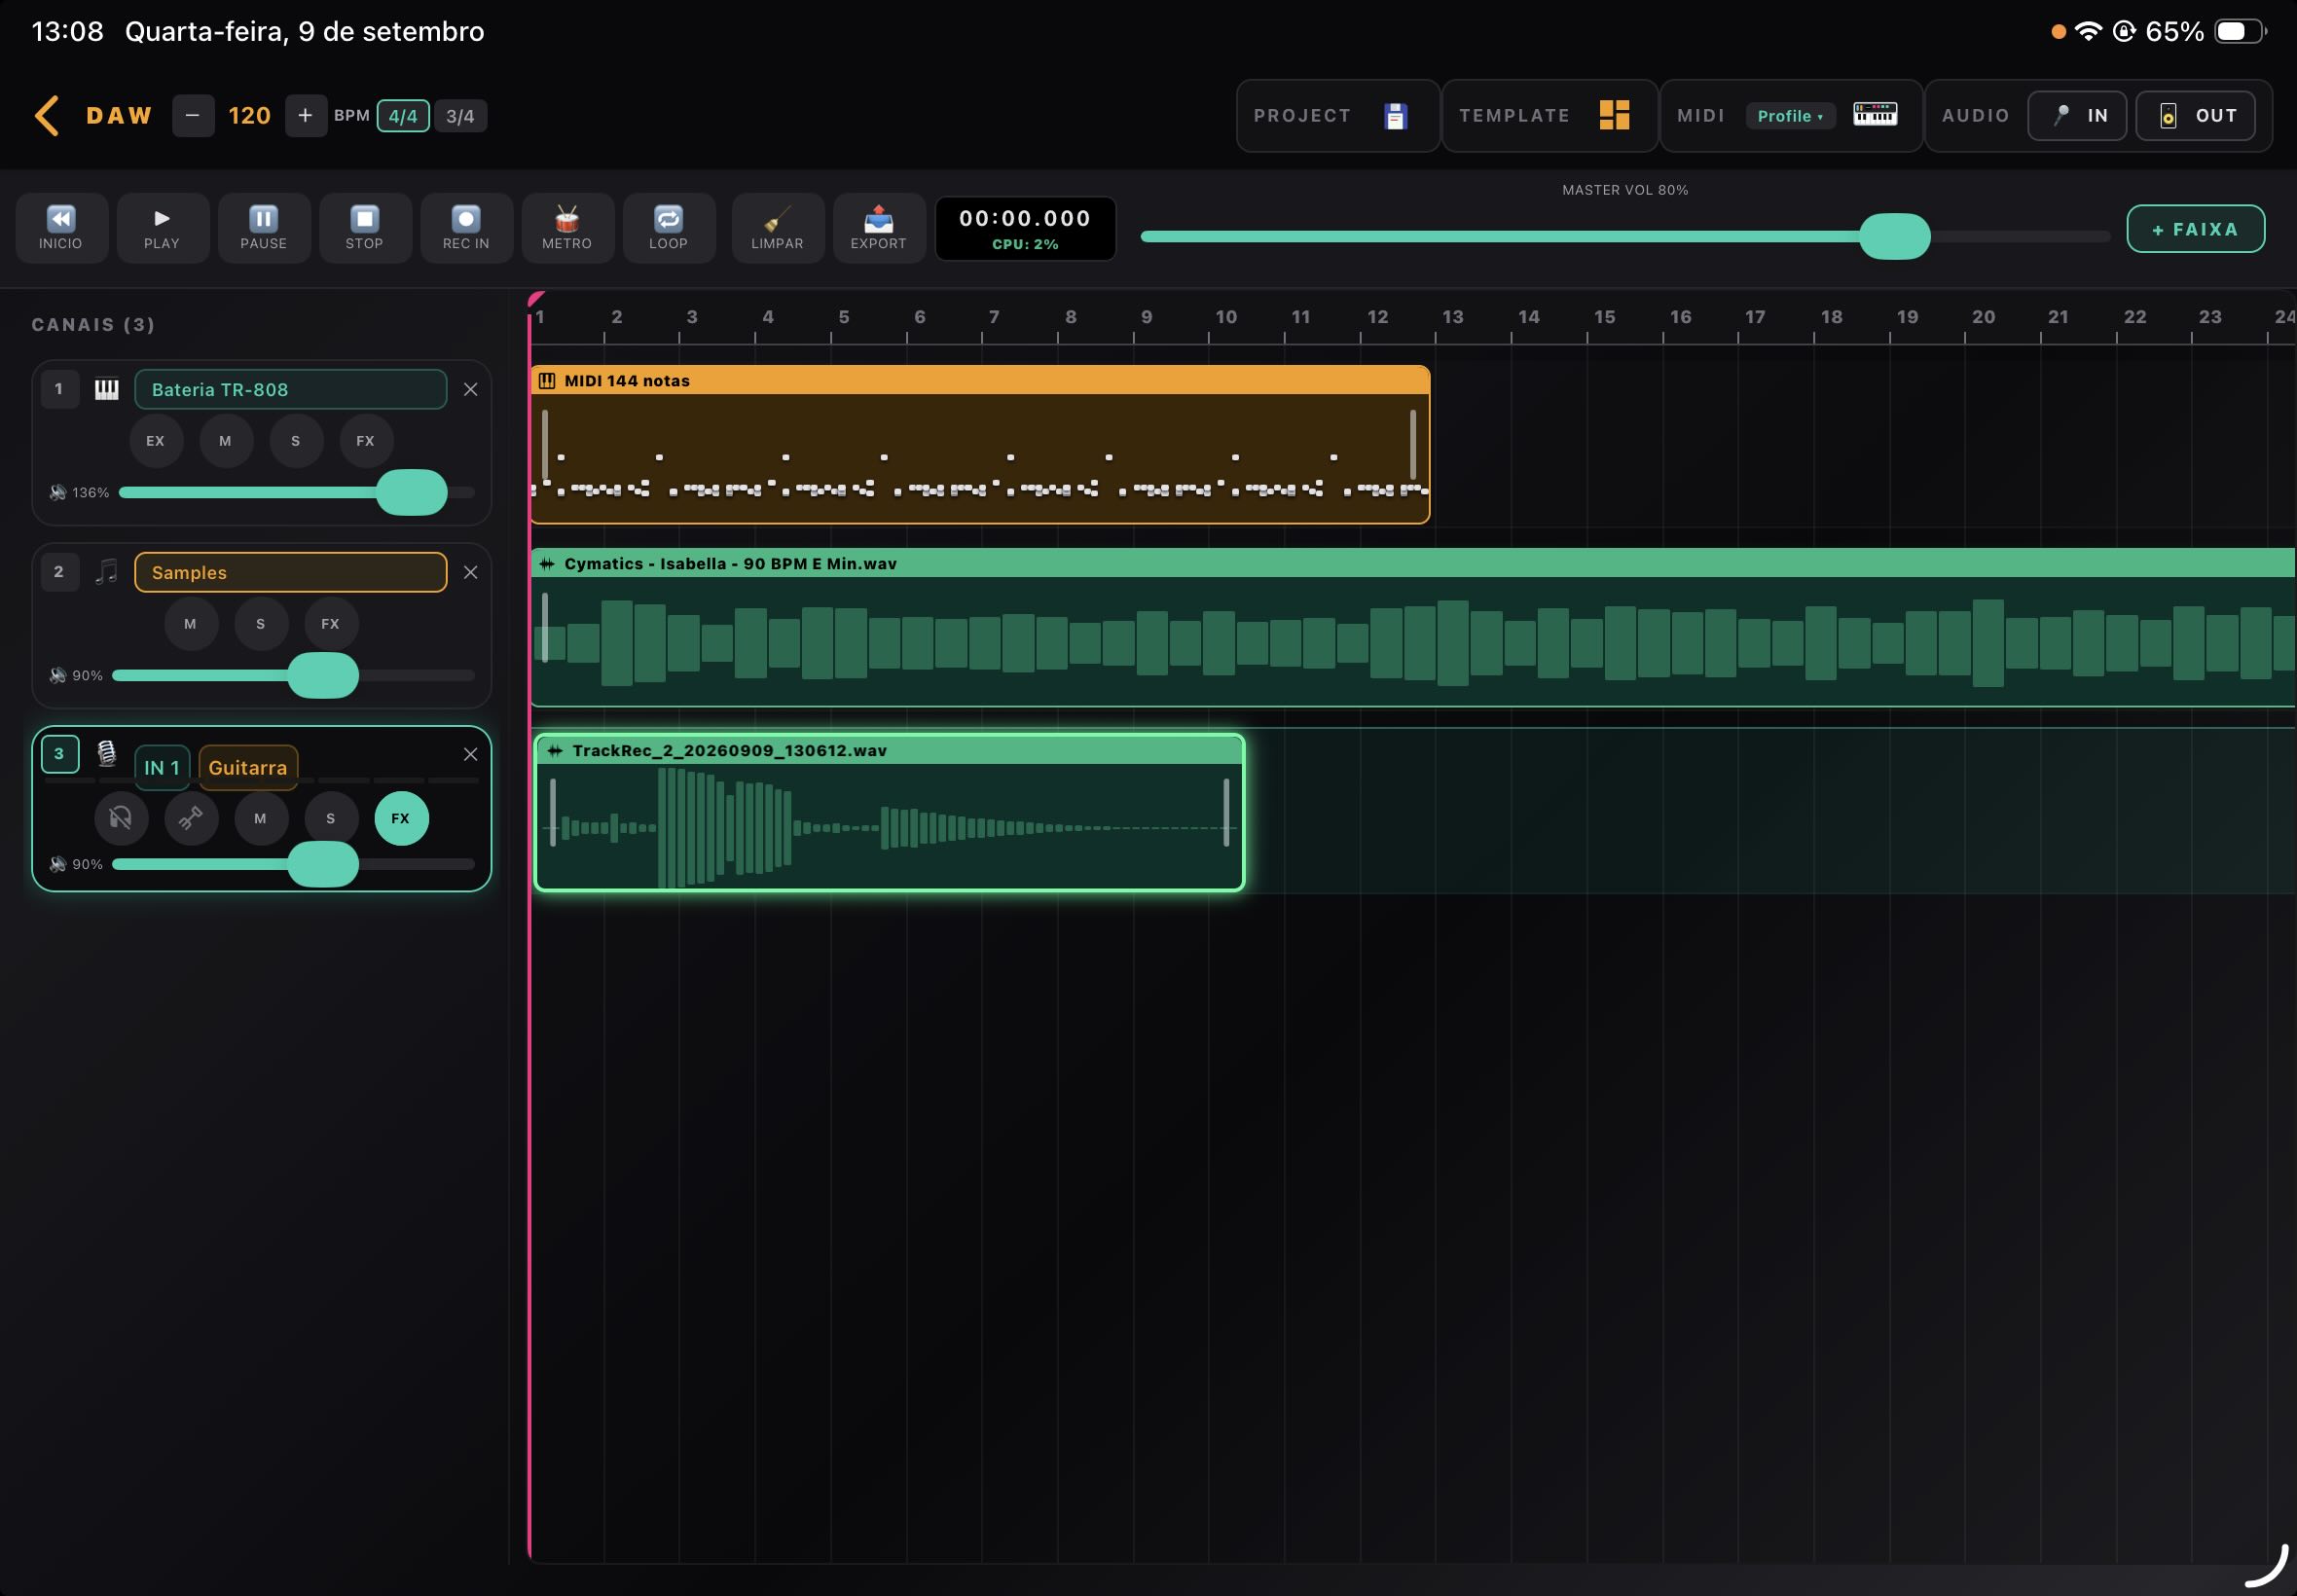This screenshot has width=2297, height=1596.
Task: Open the template grid icon
Action: coord(1614,115)
